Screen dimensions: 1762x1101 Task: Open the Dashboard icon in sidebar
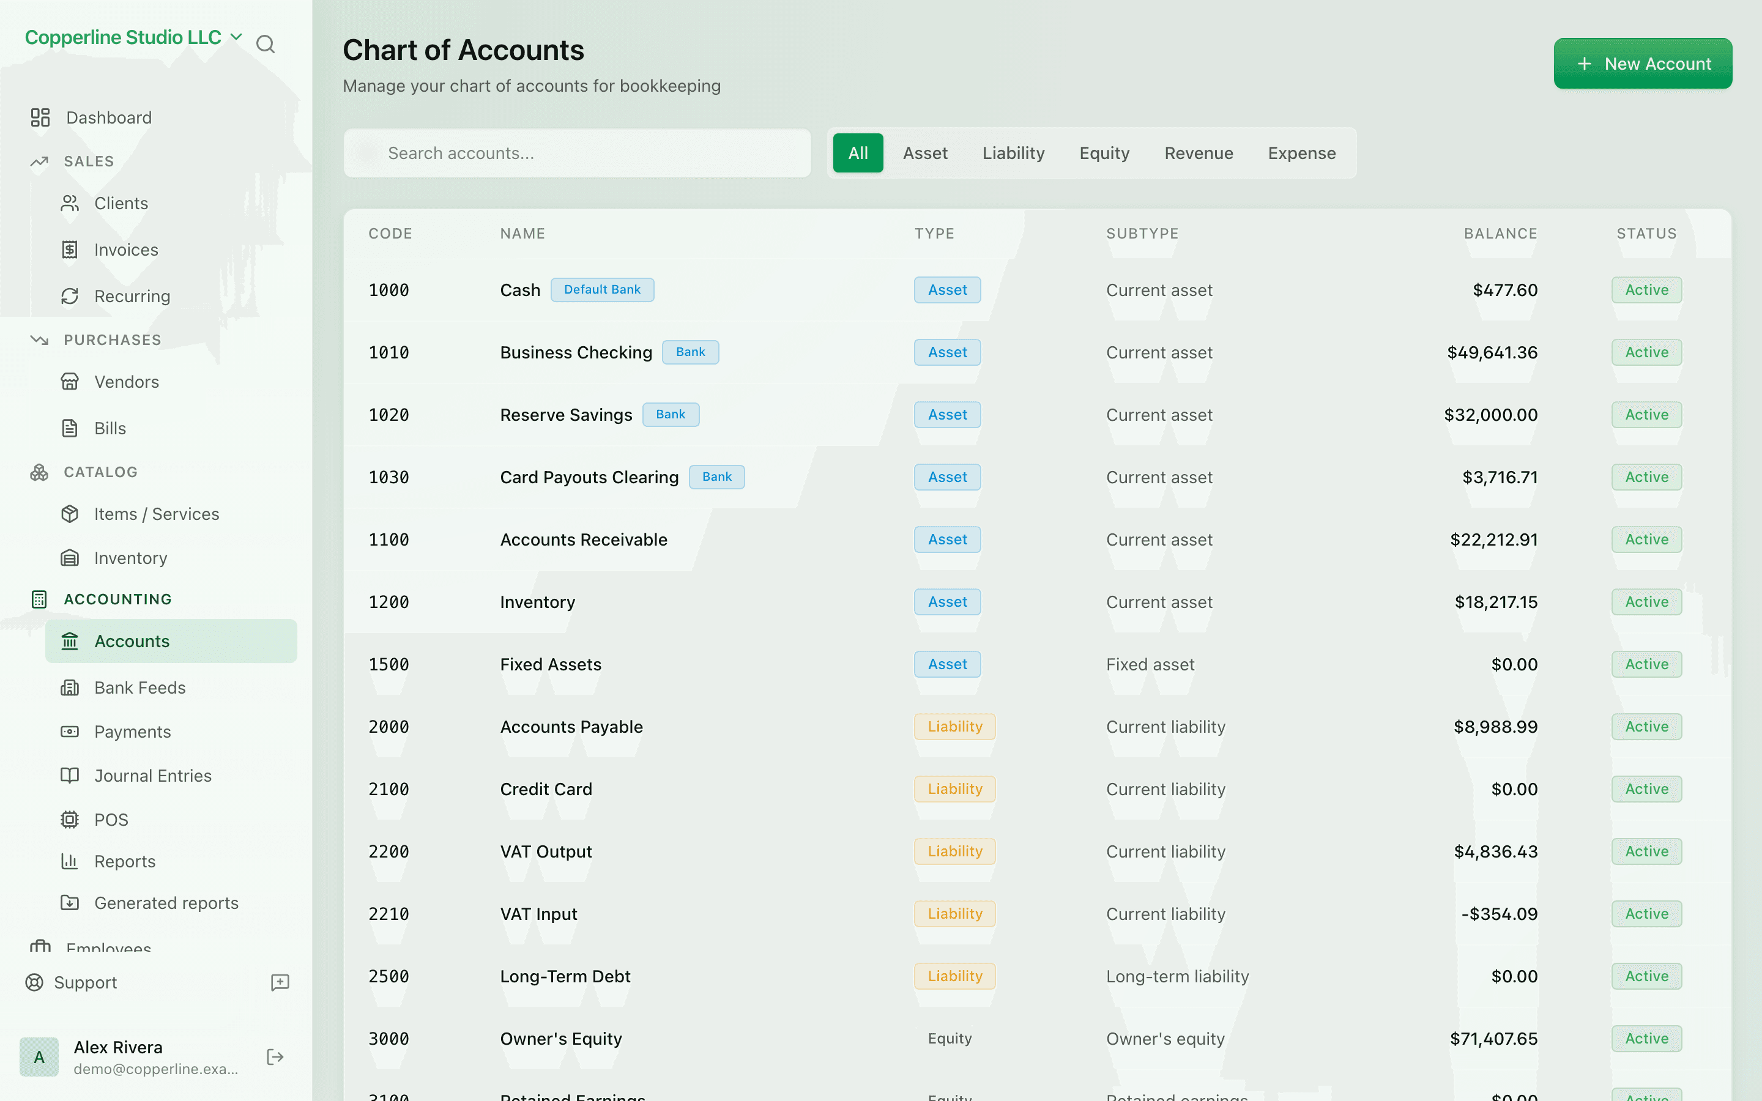40,117
